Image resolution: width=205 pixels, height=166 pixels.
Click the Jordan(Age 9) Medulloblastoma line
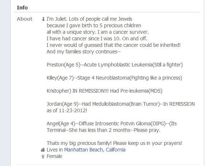121,107
